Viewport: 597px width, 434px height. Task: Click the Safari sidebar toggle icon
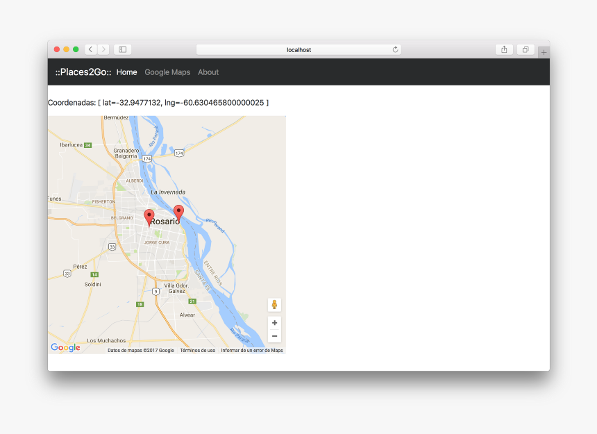click(122, 49)
